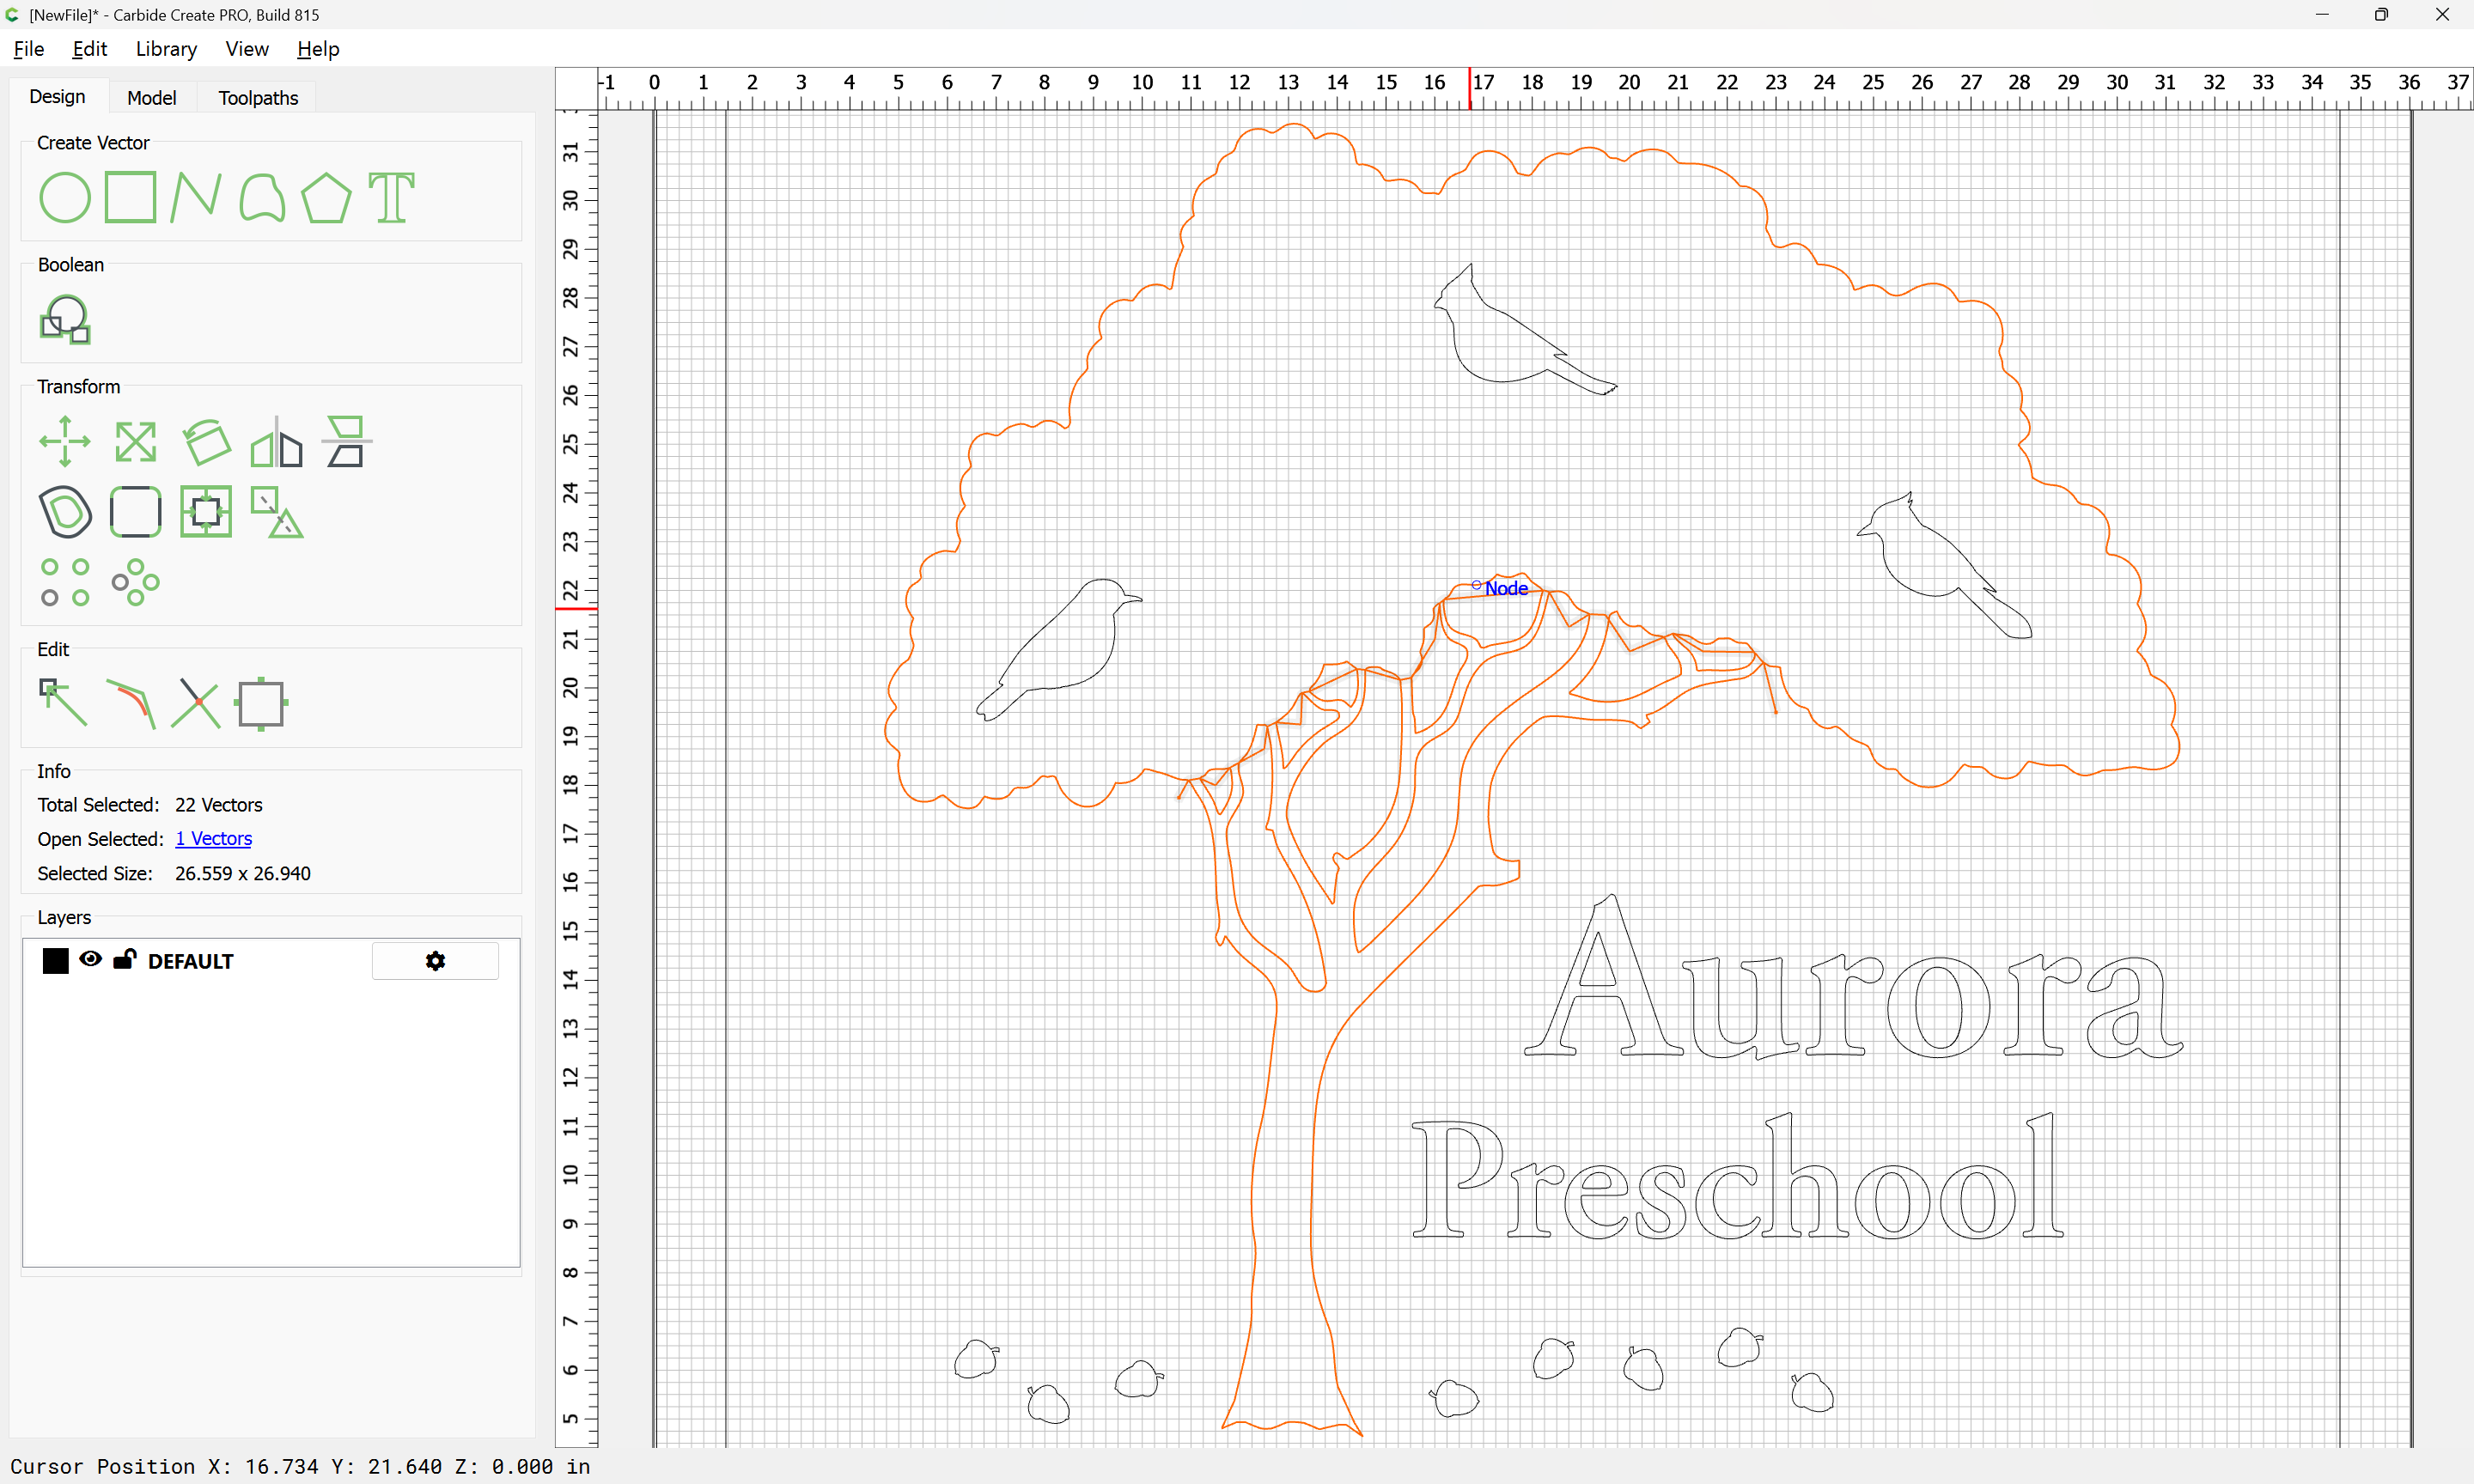Image resolution: width=2474 pixels, height=1484 pixels.
Task: Click the '1 Vectors' open selected link
Action: coord(213,838)
